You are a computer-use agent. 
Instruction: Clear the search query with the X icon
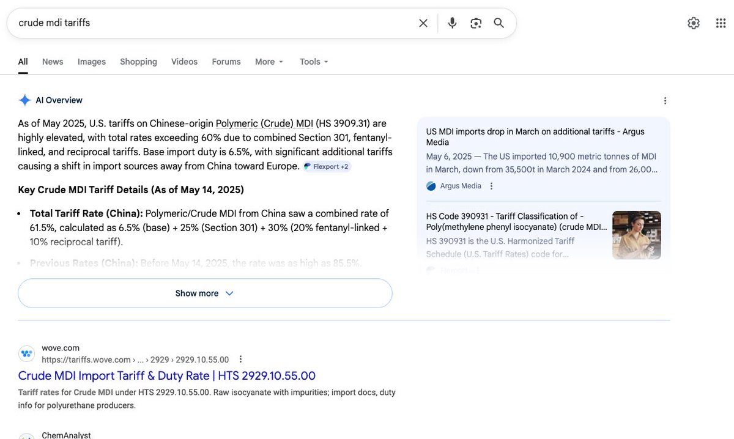423,23
